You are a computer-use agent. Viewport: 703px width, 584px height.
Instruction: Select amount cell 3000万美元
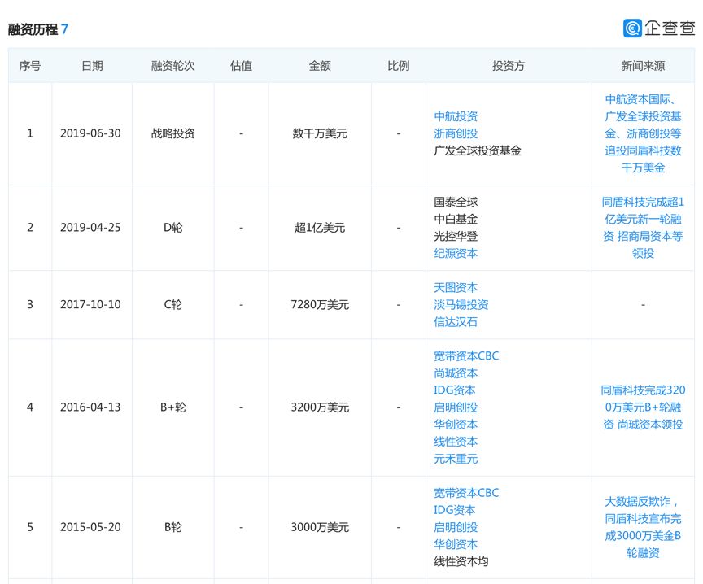coord(320,527)
